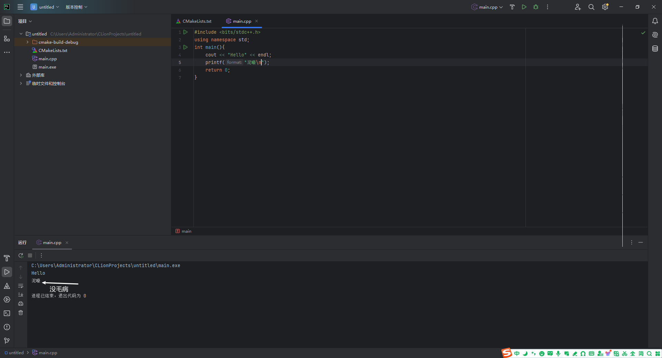Toggle soft-wrap in the run console
Image resolution: width=662 pixels, height=358 pixels.
coord(21,286)
